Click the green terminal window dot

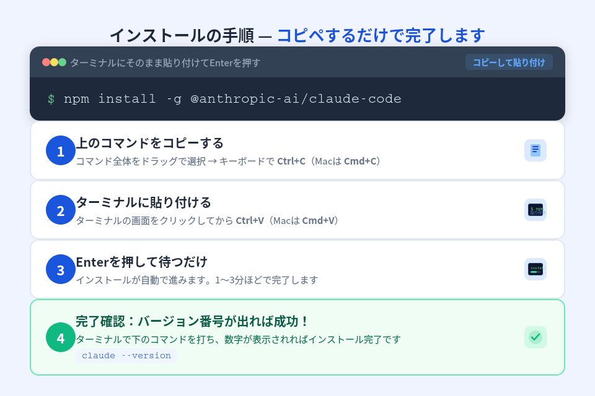(62, 62)
